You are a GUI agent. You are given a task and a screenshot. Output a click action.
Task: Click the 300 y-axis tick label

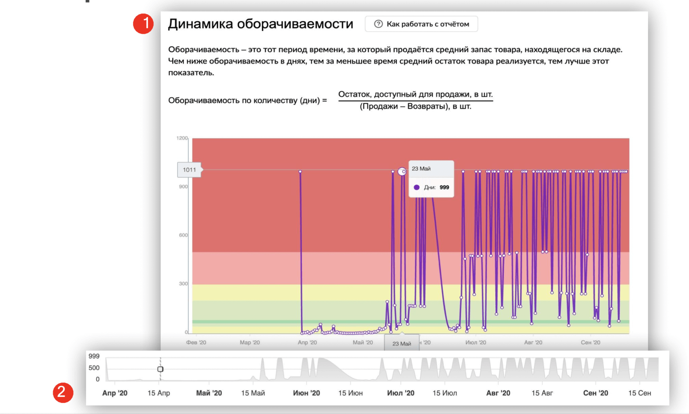click(x=183, y=283)
